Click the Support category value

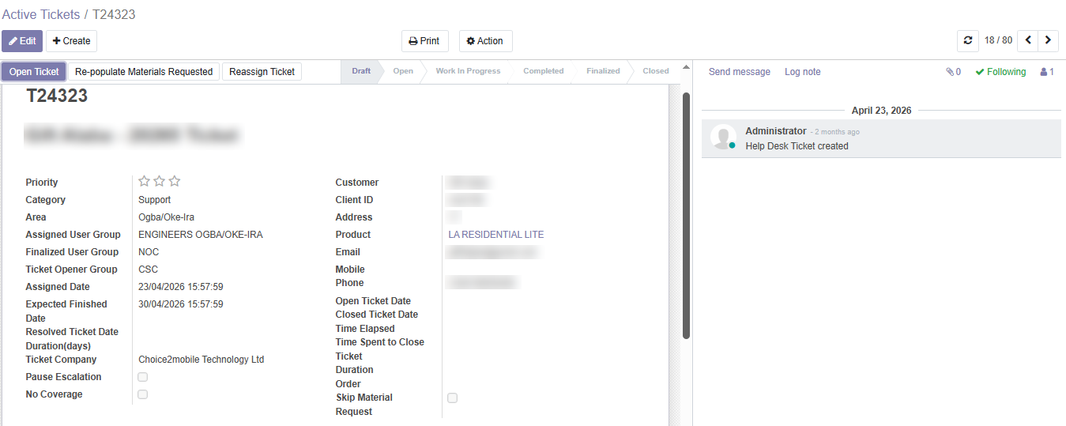point(155,200)
